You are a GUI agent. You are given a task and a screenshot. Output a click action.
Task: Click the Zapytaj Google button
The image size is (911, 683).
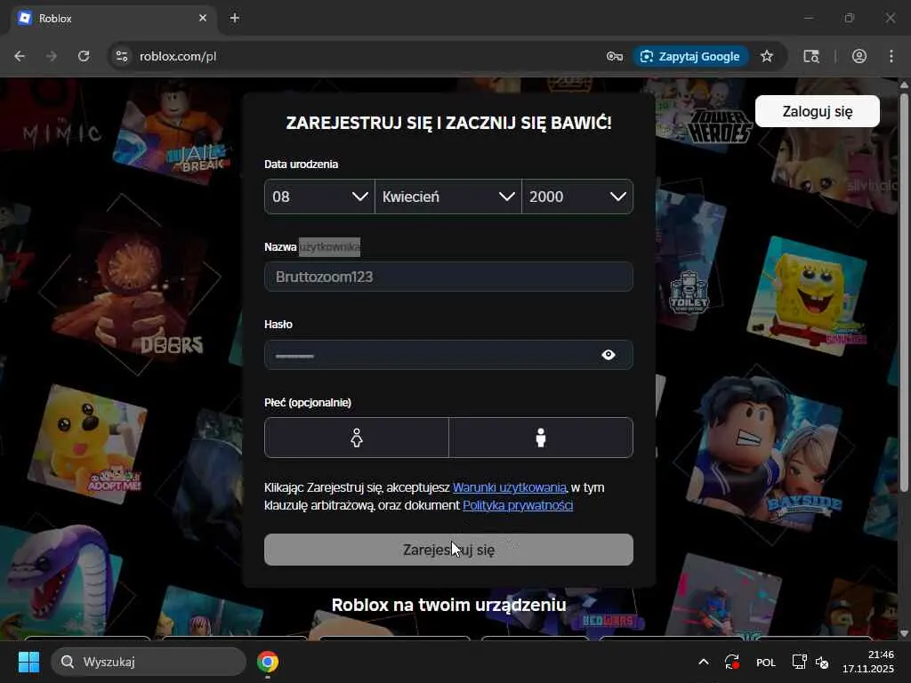[x=690, y=56]
